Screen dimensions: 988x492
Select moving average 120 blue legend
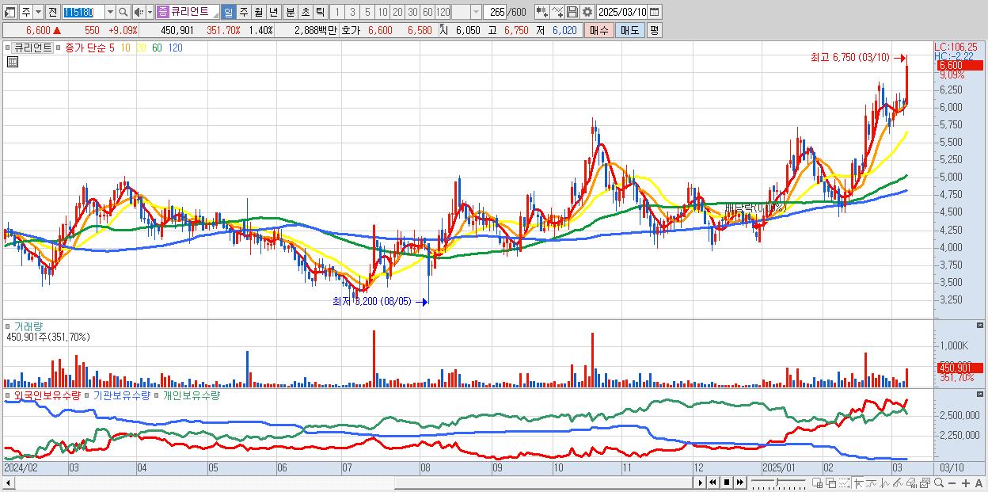click(x=175, y=48)
